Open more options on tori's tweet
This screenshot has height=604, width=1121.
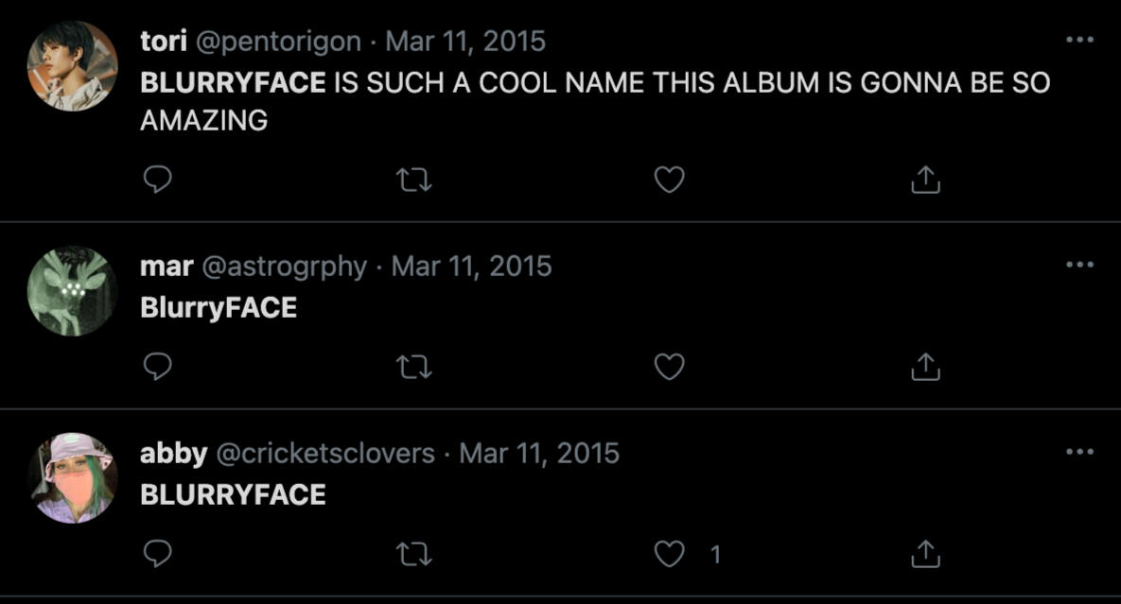[x=1079, y=41]
